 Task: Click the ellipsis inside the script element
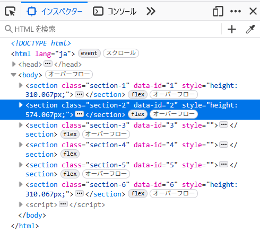[63, 204]
